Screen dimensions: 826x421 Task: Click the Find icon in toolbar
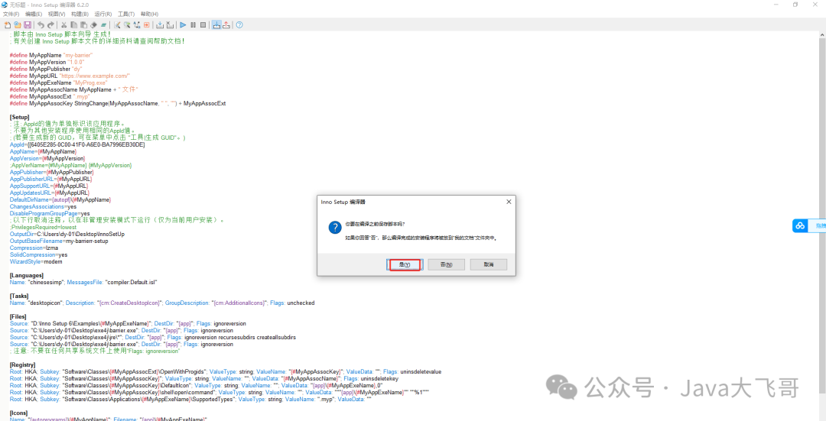point(117,24)
